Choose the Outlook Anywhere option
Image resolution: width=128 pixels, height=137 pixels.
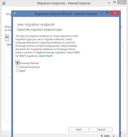click(17, 66)
